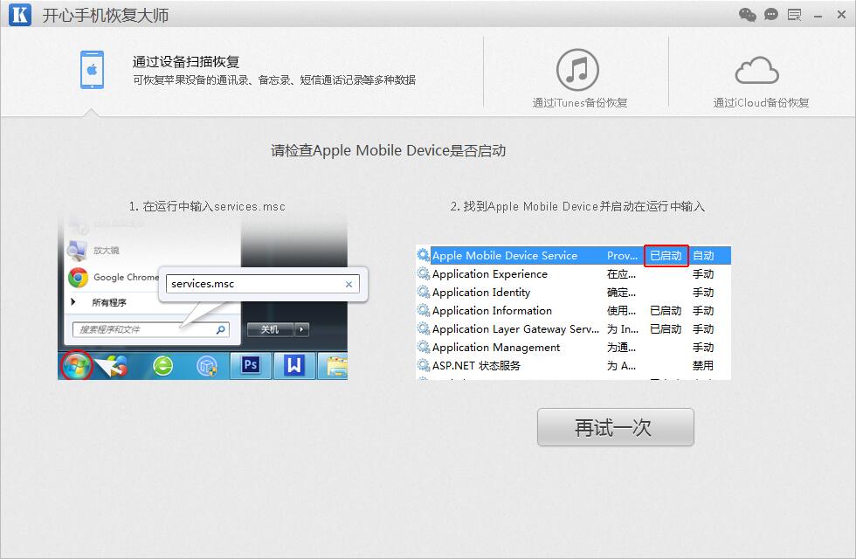Click step text 1. 在运行中输入services.msc

(x=207, y=206)
